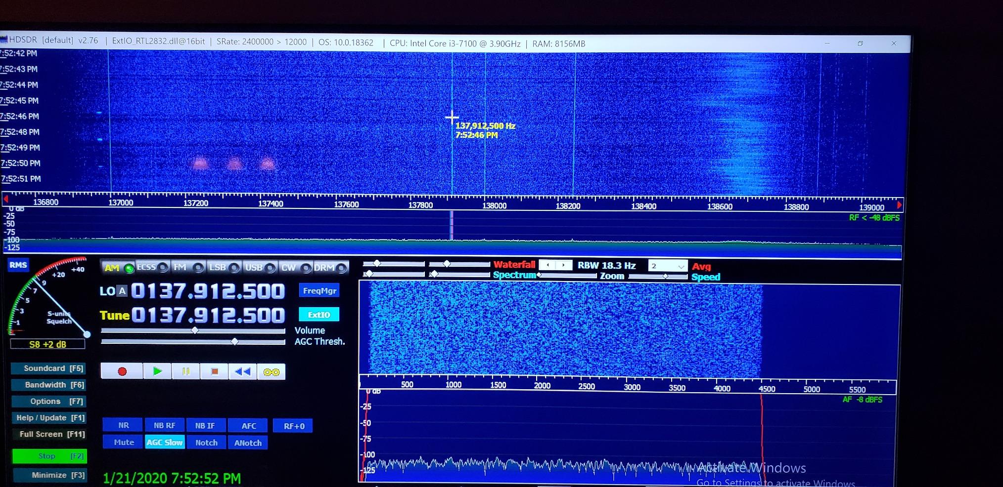The image size is (1003, 487).
Task: Open the FreqMgr frequency manager
Action: (x=319, y=290)
